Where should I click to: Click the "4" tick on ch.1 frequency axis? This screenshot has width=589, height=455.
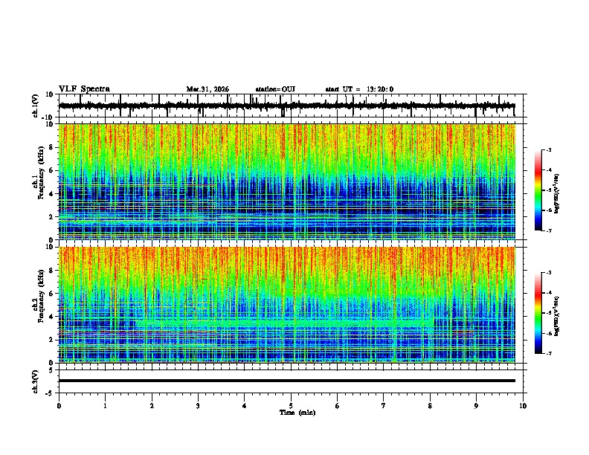click(52, 194)
